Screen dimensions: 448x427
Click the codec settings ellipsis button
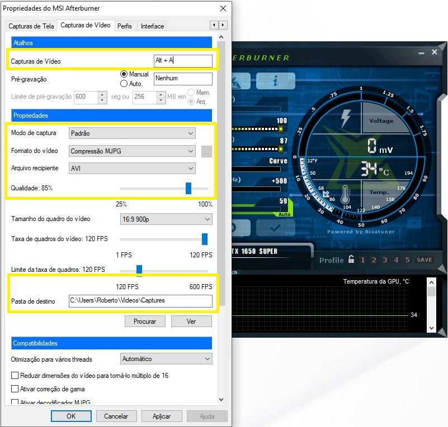(x=206, y=152)
